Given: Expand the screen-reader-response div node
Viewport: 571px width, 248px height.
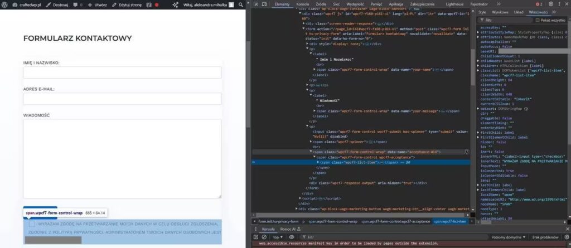Looking at the screenshot, I should [x=304, y=23].
